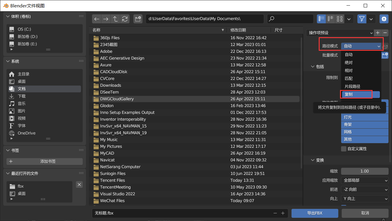392x221 pixels.
Task: Open 音乐 music location
Action: [44, 104]
